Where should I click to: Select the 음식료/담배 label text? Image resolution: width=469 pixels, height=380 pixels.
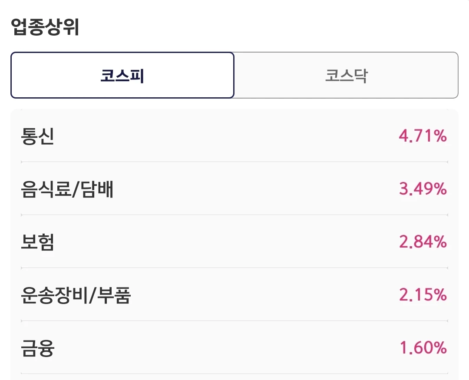pyautogui.click(x=67, y=189)
